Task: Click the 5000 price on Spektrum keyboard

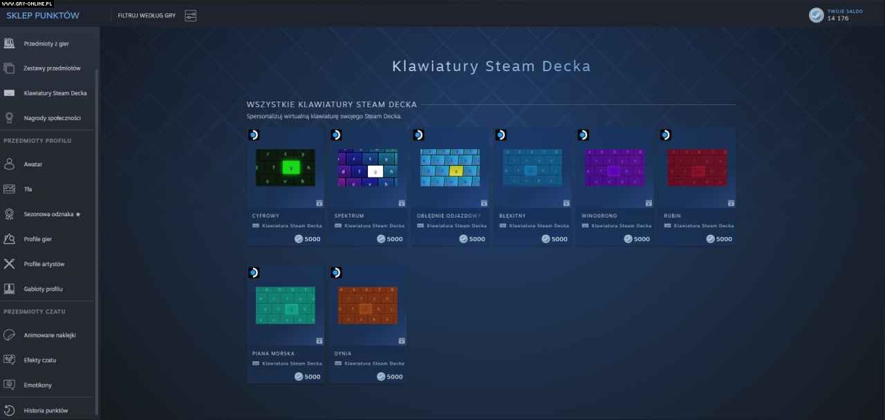Action: (390, 239)
